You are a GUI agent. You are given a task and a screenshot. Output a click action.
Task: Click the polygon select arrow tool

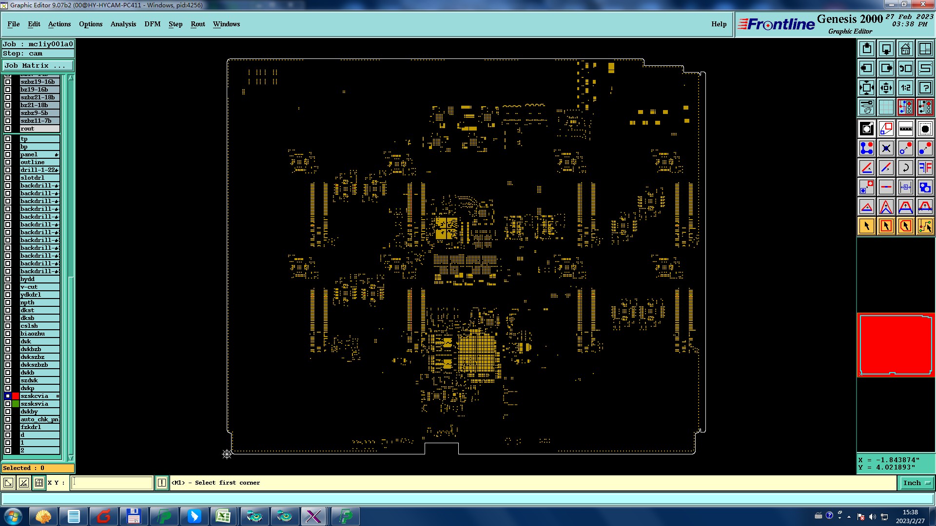906,226
